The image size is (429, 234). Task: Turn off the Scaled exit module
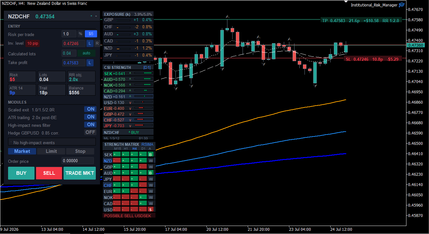pyautogui.click(x=91, y=109)
